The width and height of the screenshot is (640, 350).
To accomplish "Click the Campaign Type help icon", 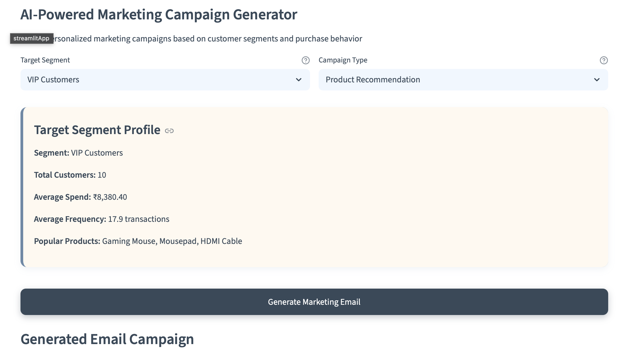I will coord(604,60).
